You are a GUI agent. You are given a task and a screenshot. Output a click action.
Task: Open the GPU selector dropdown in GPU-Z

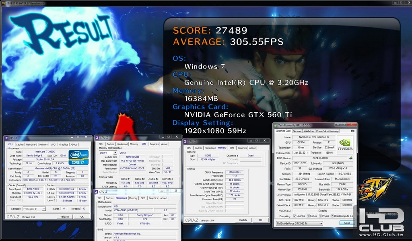tap(321, 223)
